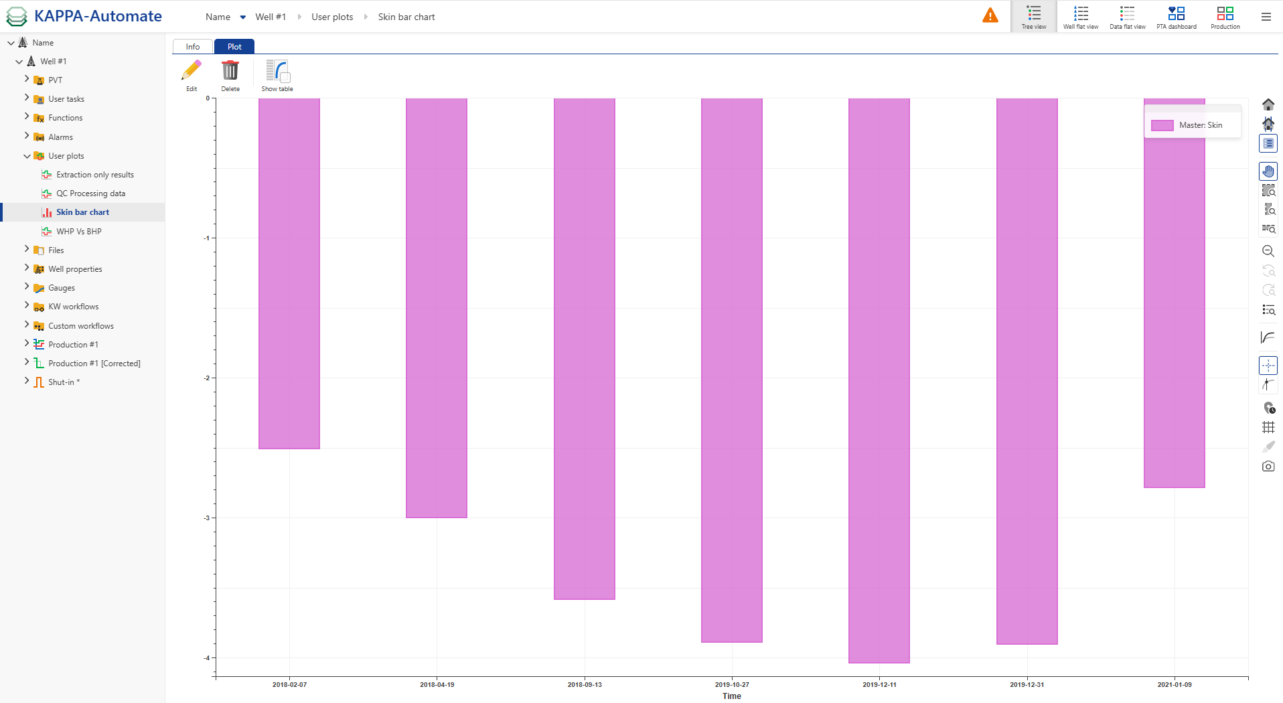Zoom out on the plot
Screen dimensions: 1283x703
[1268, 251]
